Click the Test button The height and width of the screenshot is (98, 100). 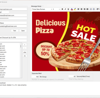(x=15, y=31)
